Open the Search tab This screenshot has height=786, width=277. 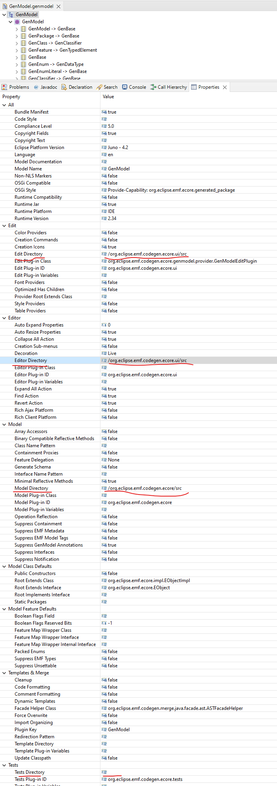107,87
